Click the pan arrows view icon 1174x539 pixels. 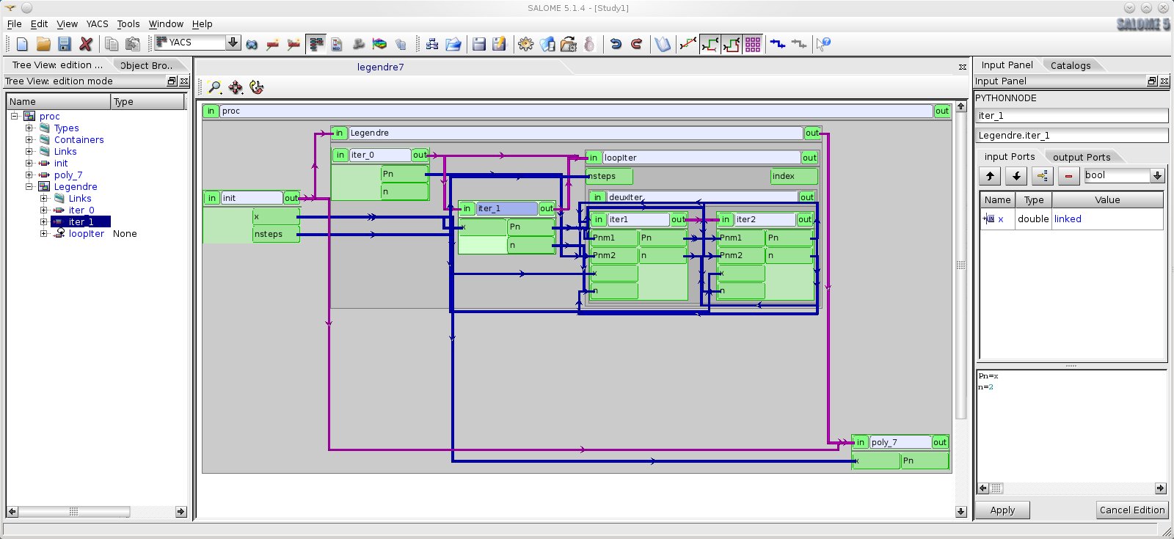(236, 87)
